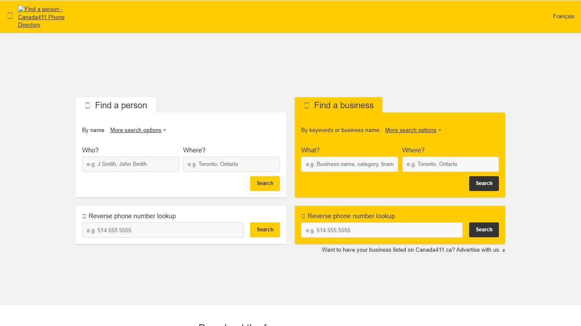Click the phone icon on yellow reverse lookup panel

[x=303, y=216]
